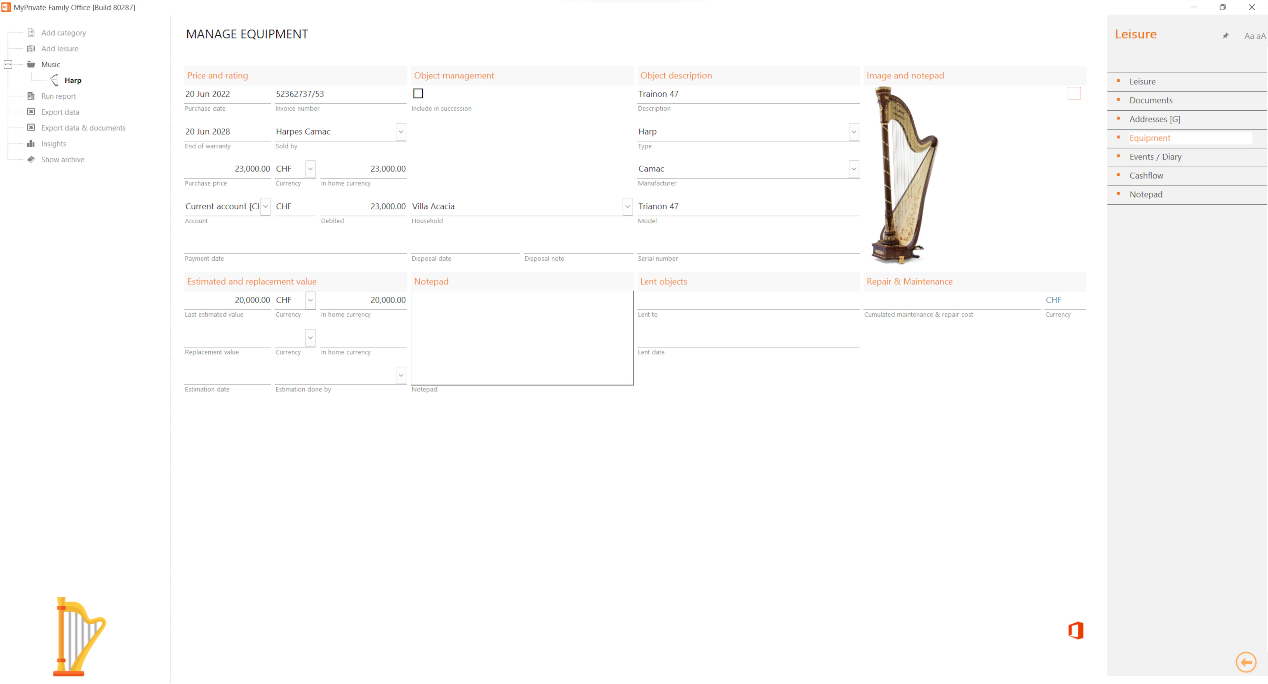Switch to the Cashflow tab

(1147, 175)
